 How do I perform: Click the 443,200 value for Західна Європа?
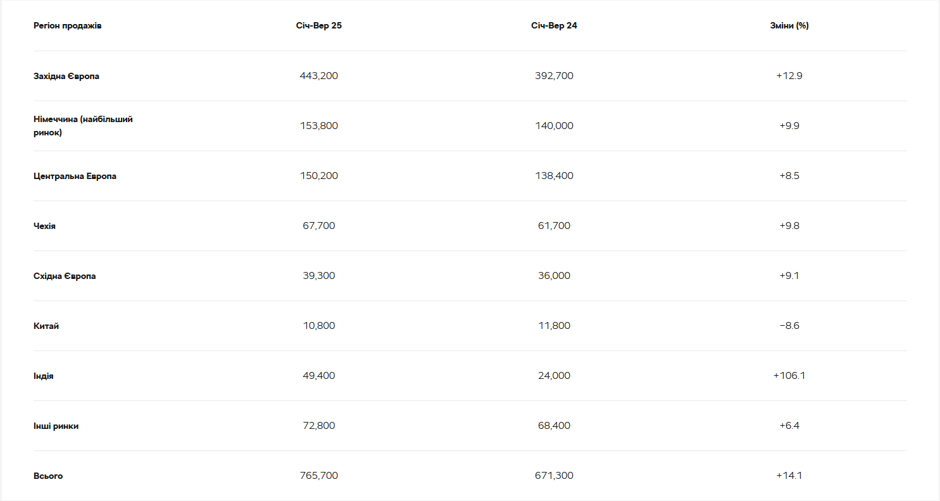click(x=319, y=76)
